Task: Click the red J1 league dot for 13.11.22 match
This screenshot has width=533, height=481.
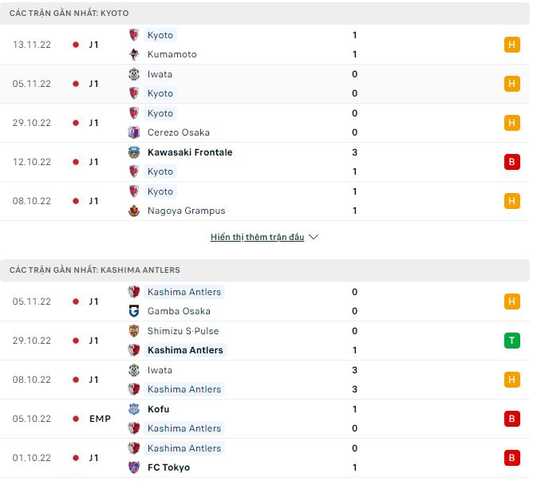Action: coord(76,45)
